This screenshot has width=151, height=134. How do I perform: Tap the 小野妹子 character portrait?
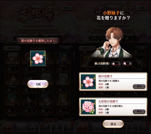tap(112, 43)
